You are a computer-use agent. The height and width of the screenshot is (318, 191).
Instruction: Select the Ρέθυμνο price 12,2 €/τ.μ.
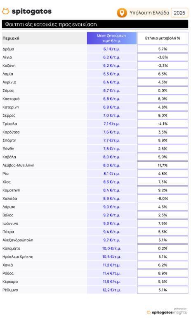tap(111, 290)
